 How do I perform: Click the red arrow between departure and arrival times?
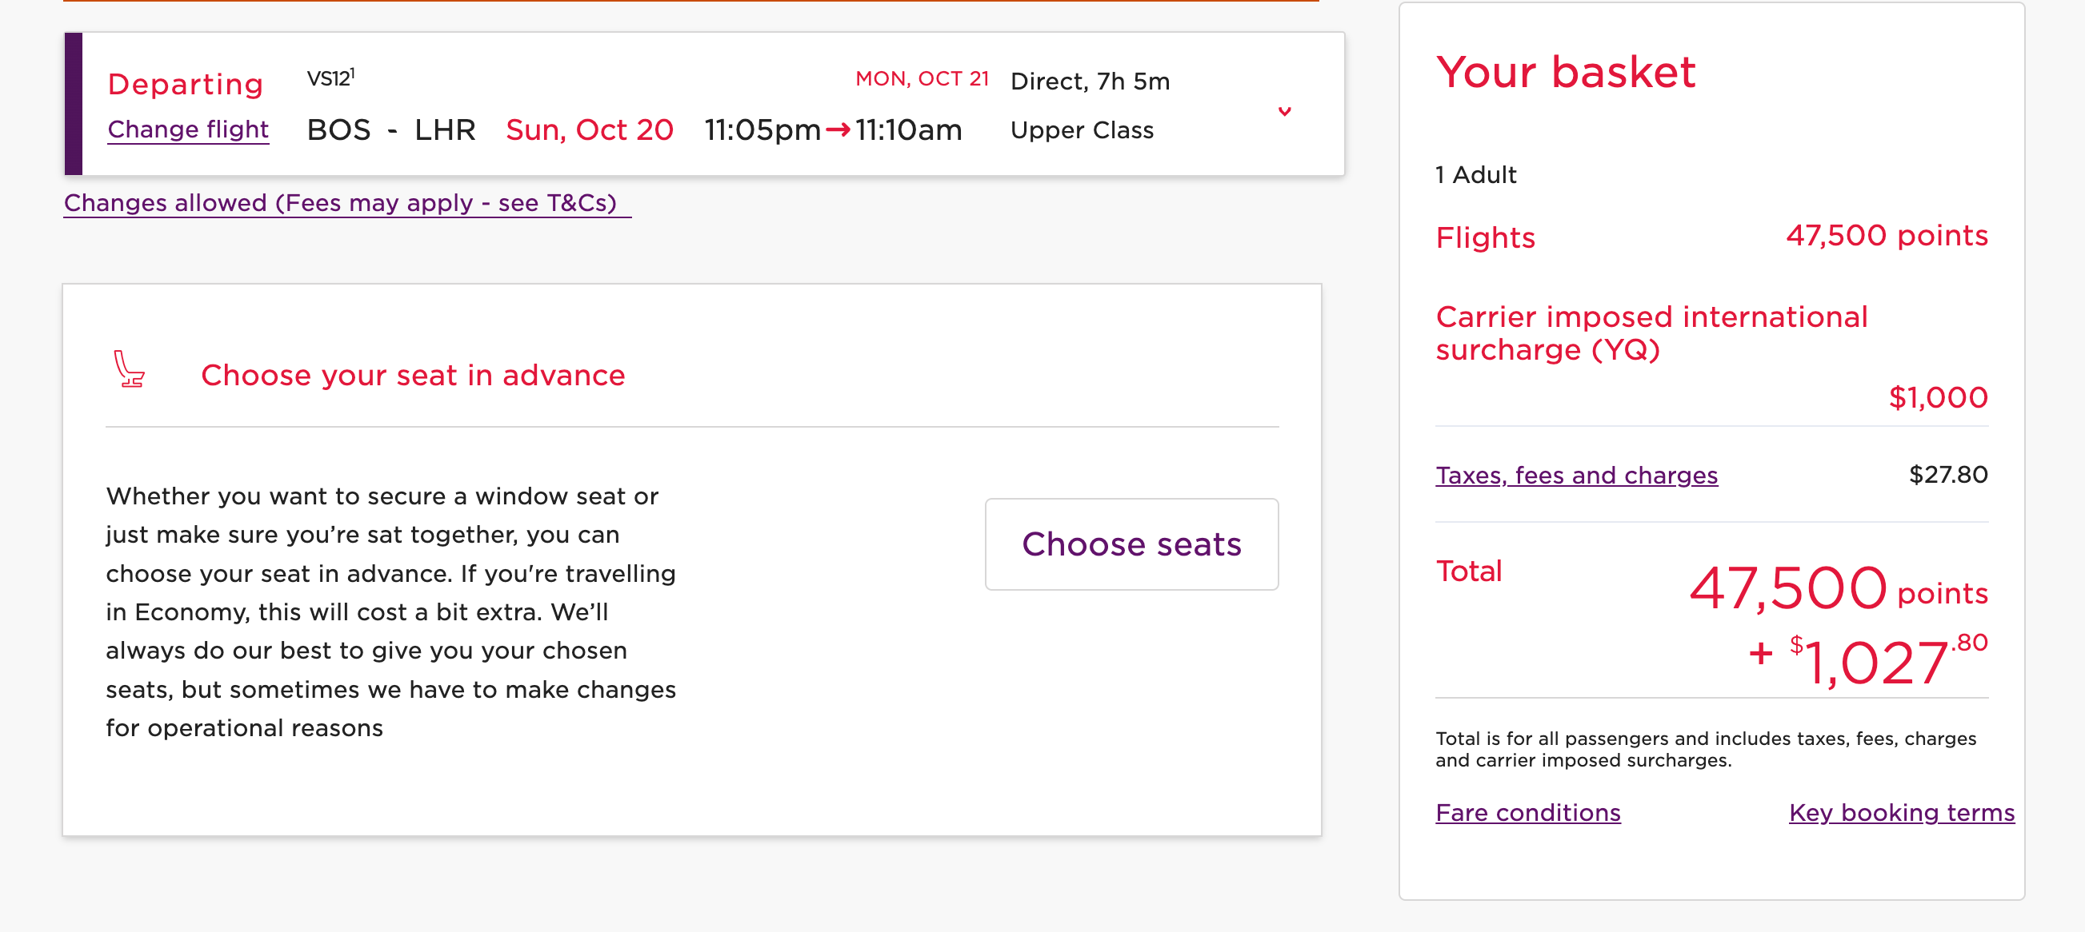[x=839, y=129]
